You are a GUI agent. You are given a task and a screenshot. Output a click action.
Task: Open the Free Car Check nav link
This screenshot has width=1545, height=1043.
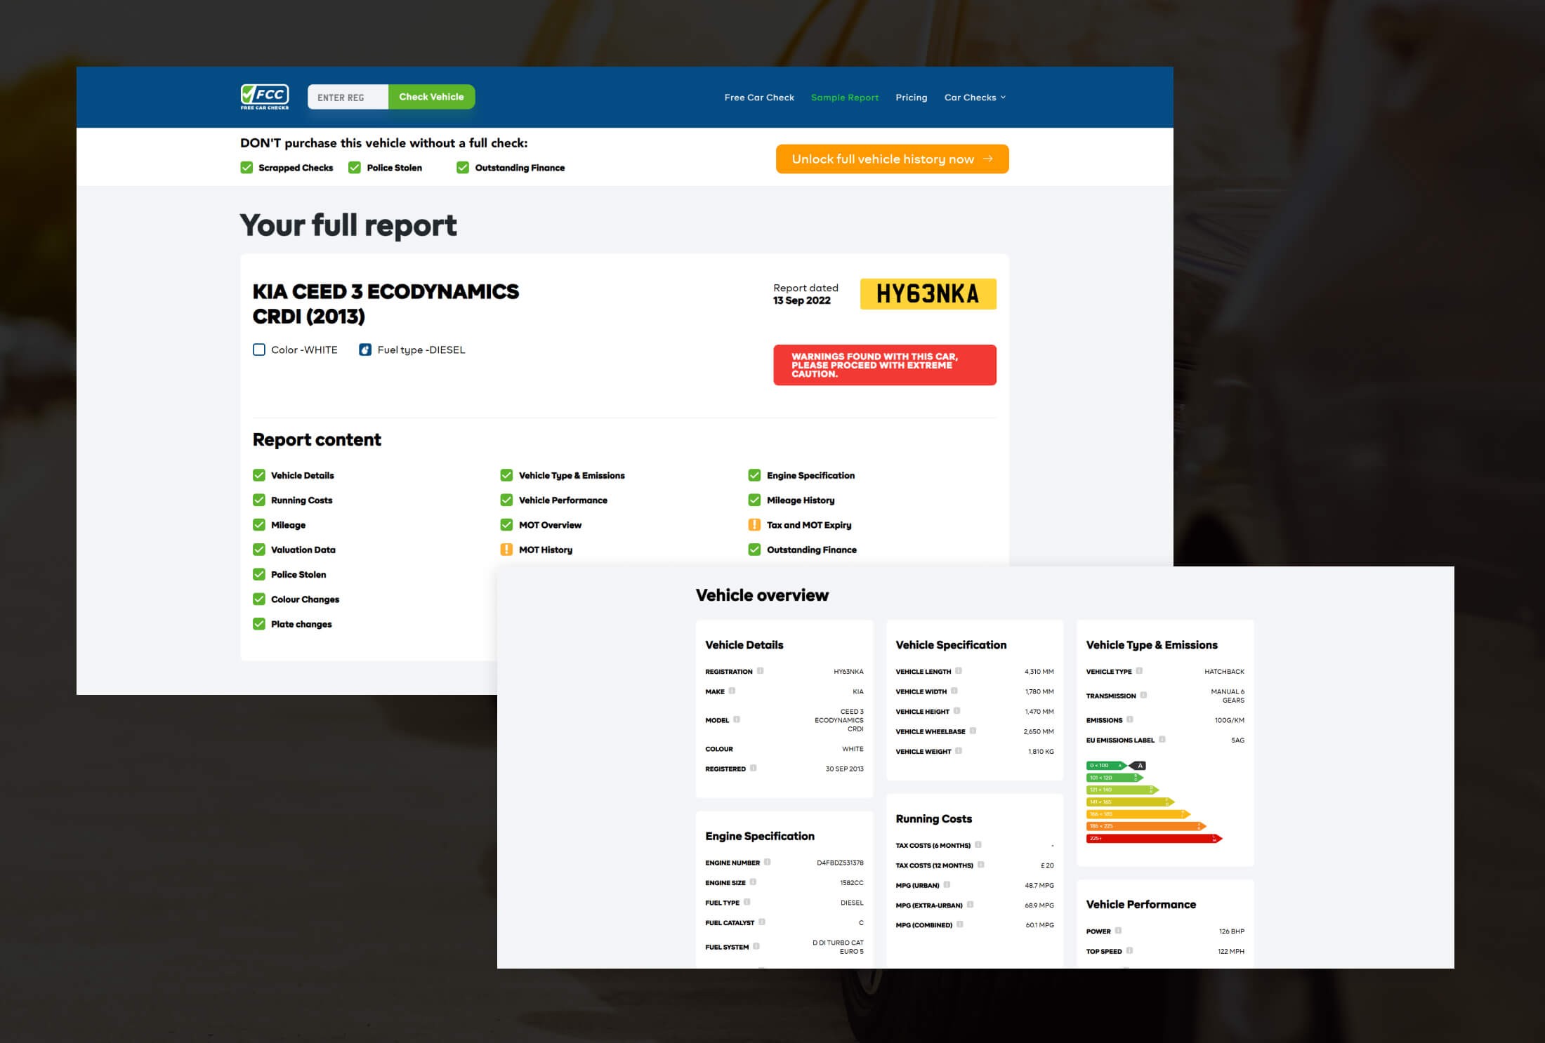(x=759, y=98)
